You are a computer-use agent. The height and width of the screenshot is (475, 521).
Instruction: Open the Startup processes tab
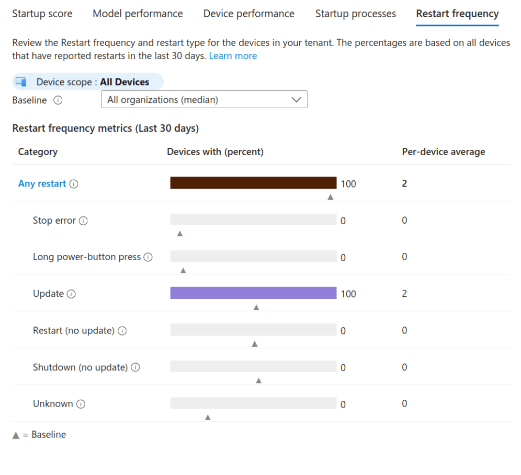(x=355, y=14)
